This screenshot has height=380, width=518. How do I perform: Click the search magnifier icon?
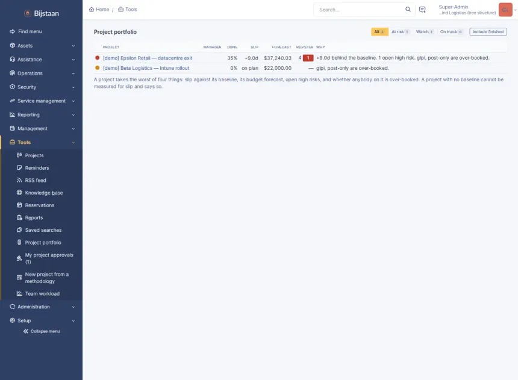[408, 10]
